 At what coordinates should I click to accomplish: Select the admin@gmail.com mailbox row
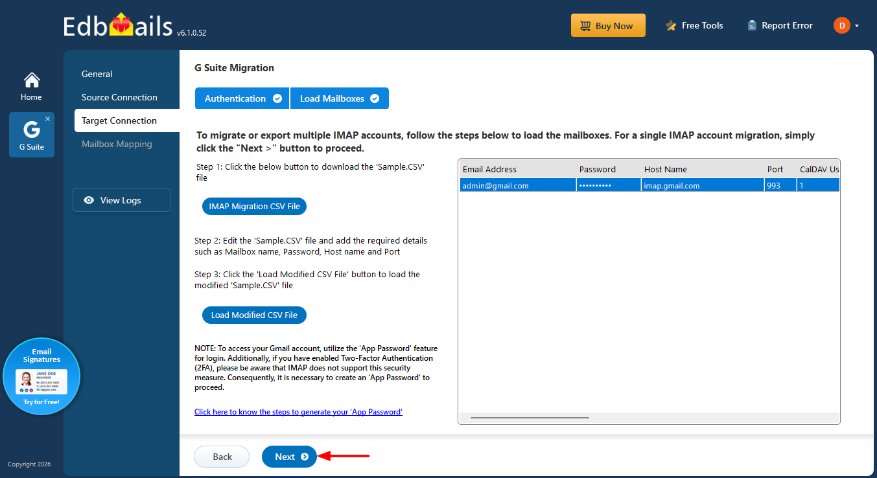(519, 186)
